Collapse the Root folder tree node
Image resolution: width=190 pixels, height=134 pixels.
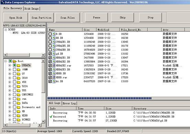(x=5, y=61)
